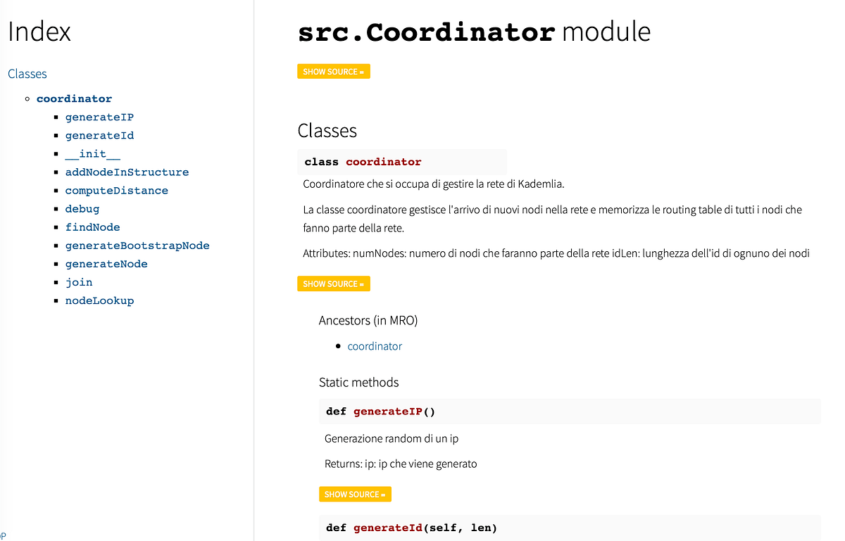This screenshot has height=541, width=845.
Task: Select computeDistance in the index
Action: click(x=116, y=190)
